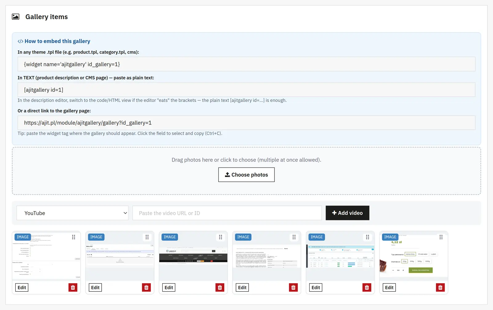Screen dimensions: 493x310
Task: Click the IMAGE badge on the second card
Action: point(96,237)
